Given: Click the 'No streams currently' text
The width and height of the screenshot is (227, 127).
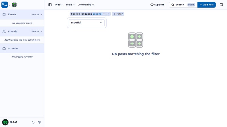Looking at the screenshot, I should coord(22,57).
